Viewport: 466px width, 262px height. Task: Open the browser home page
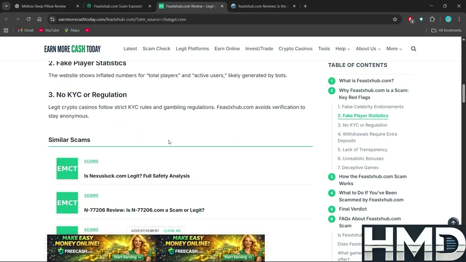coord(39,19)
